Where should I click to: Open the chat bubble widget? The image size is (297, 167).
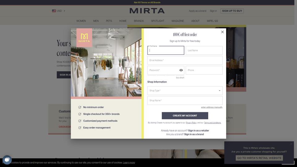(7, 160)
